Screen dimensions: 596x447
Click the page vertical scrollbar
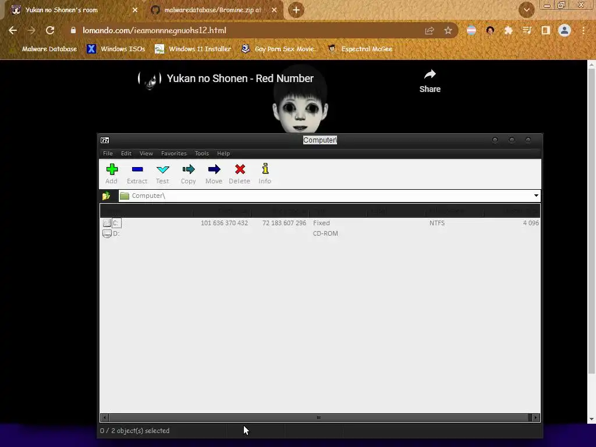point(591,221)
